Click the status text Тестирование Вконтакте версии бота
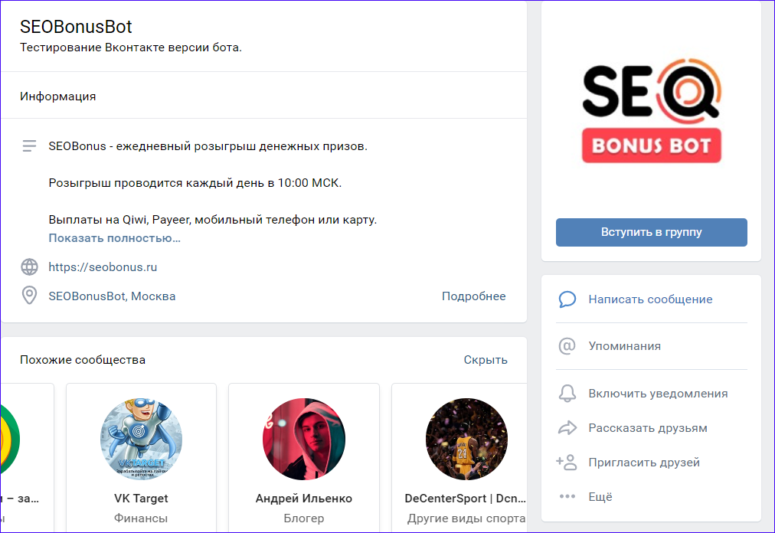The width and height of the screenshot is (775, 533). [x=131, y=47]
